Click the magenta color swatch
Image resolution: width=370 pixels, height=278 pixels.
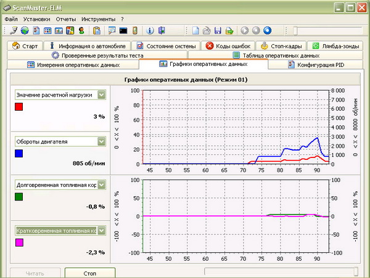click(19, 242)
